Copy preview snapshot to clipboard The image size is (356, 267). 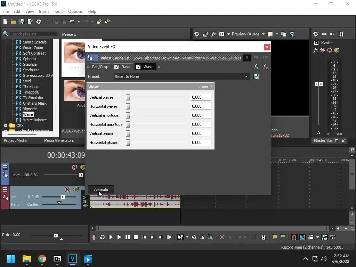tap(284, 34)
